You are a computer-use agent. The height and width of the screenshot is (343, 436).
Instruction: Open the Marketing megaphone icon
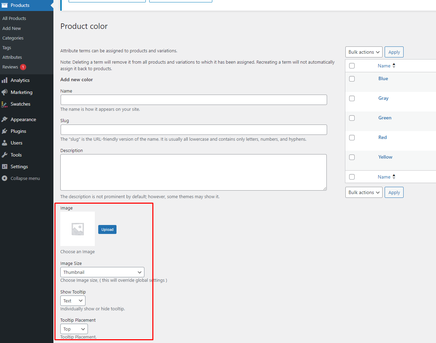4,92
